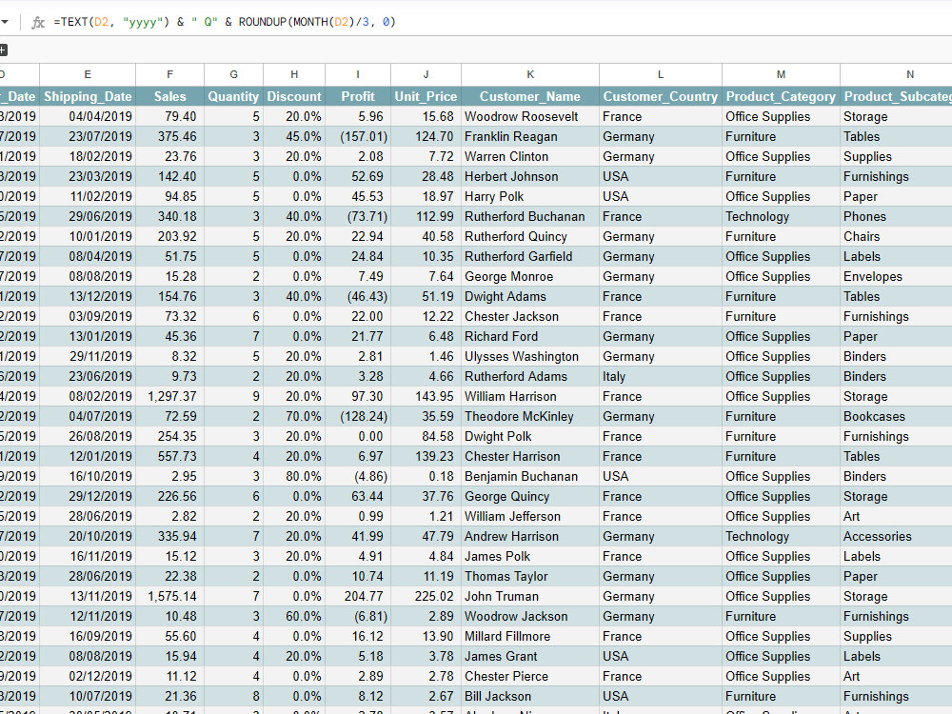Select the Woodrow Roosevelt name cell
The height and width of the screenshot is (714, 952).
530,116
